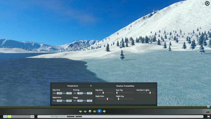This screenshot has width=211, height=119.
Task: Open the fourth theme toolbar icon
Action: coord(95,111)
